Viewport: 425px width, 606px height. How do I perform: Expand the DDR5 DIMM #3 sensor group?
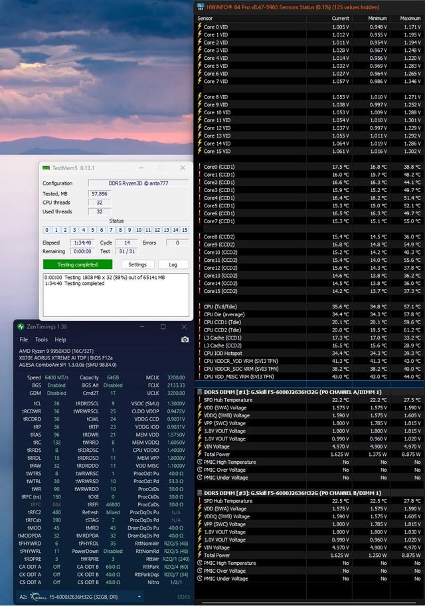click(x=292, y=493)
